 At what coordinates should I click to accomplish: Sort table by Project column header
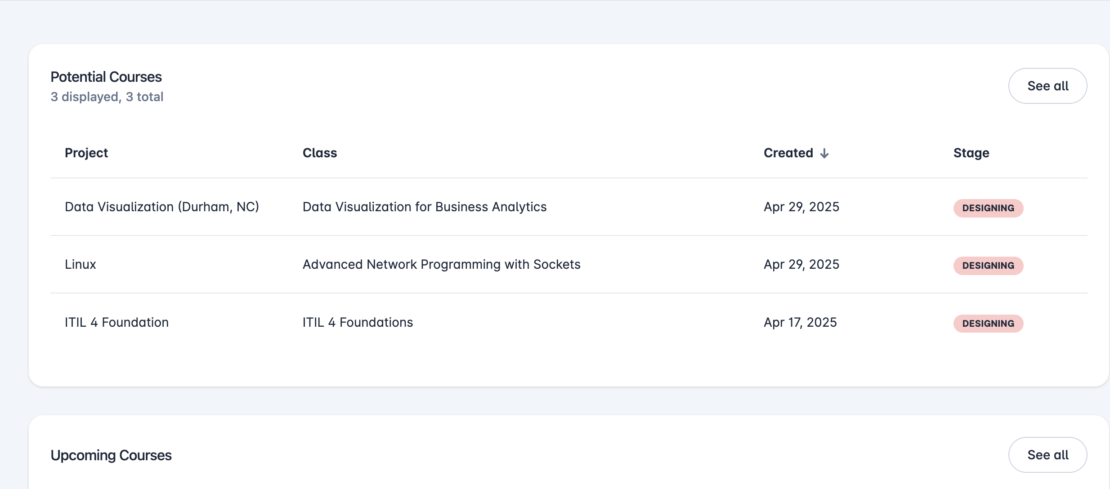[x=86, y=153]
